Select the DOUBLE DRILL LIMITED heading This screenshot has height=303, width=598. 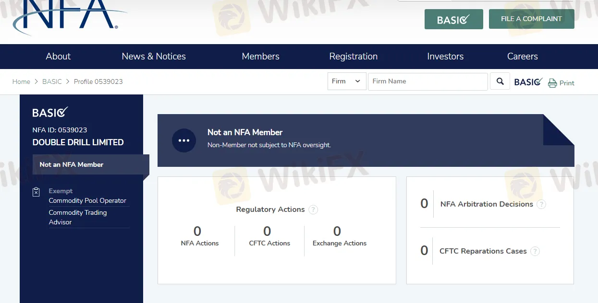pos(78,142)
